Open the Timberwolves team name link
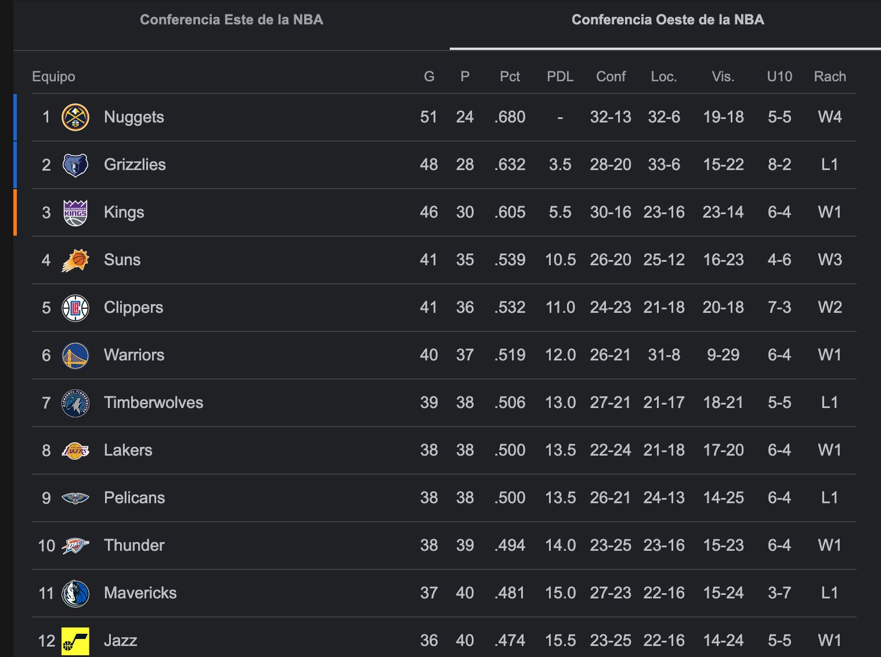This screenshot has width=881, height=657. click(153, 403)
